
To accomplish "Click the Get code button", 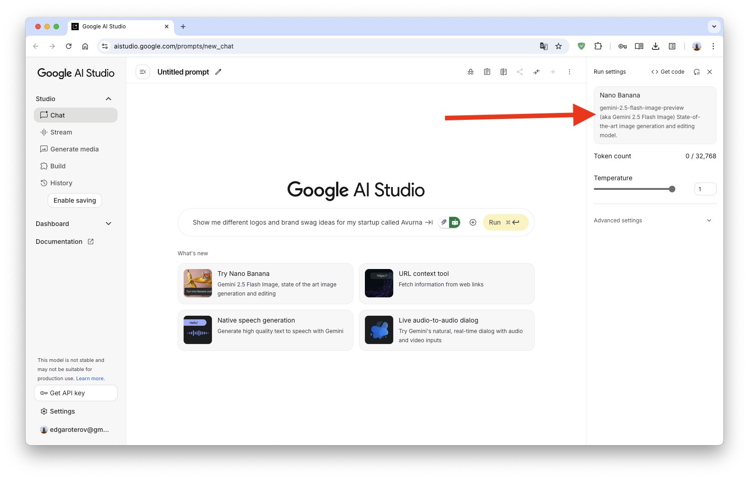I will click(x=668, y=72).
